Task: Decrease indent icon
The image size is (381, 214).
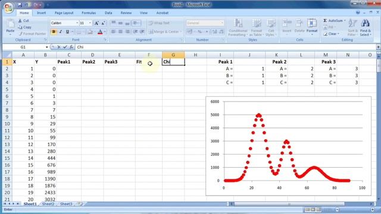Action: pos(136,32)
